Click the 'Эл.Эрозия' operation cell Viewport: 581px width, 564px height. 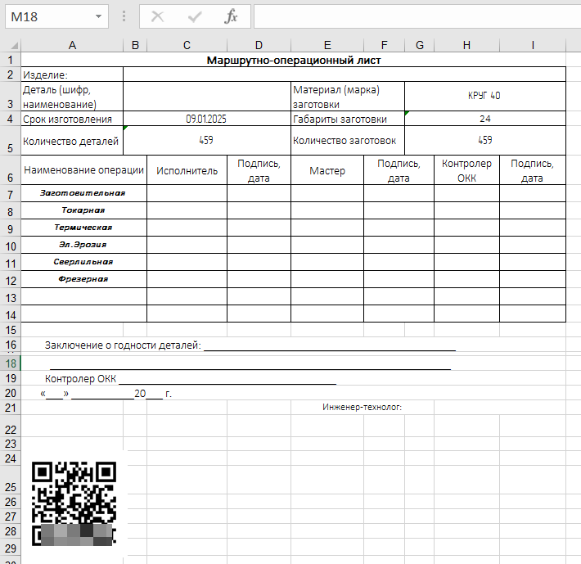click(x=83, y=245)
